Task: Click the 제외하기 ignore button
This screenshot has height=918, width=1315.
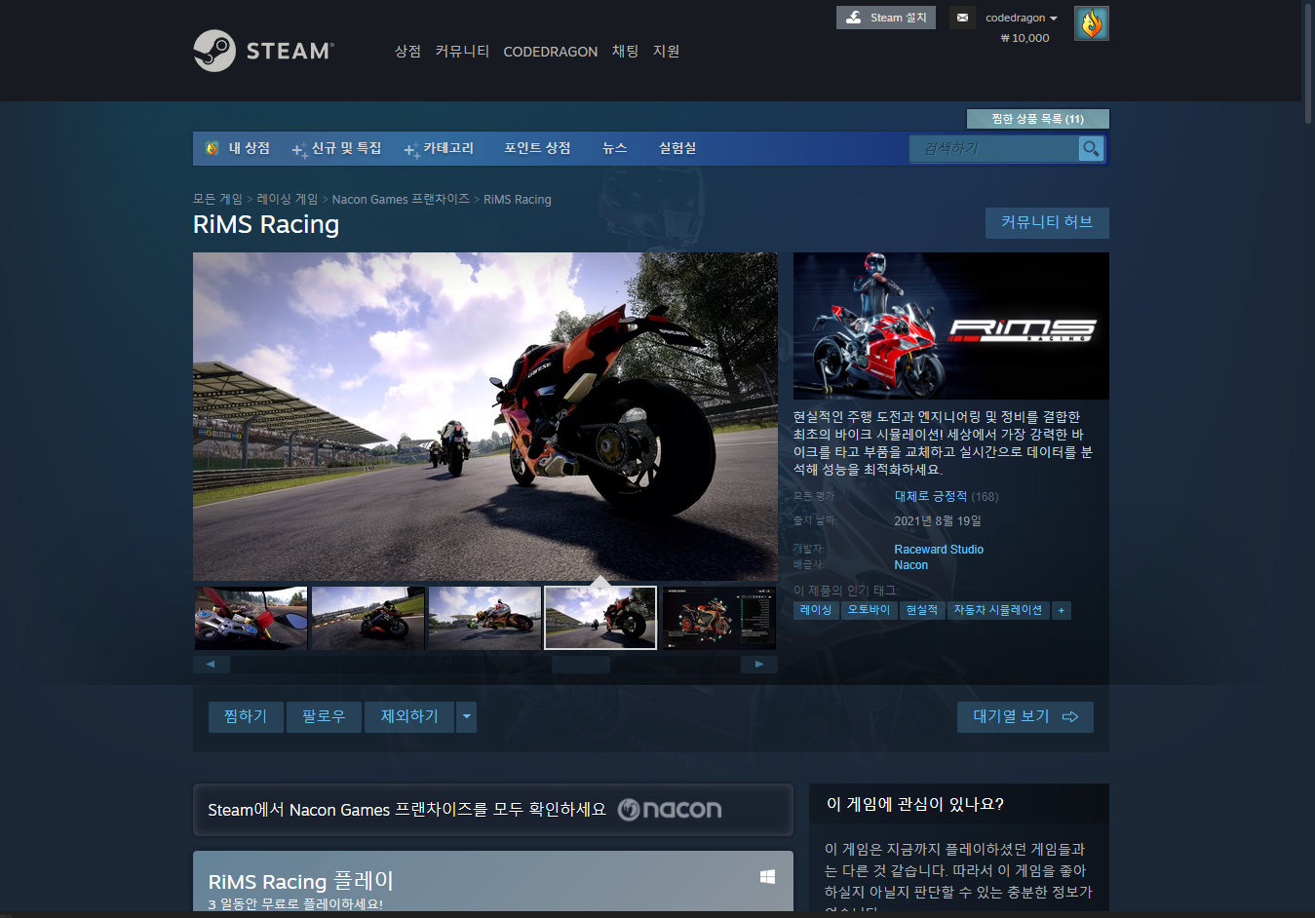Action: 409,716
